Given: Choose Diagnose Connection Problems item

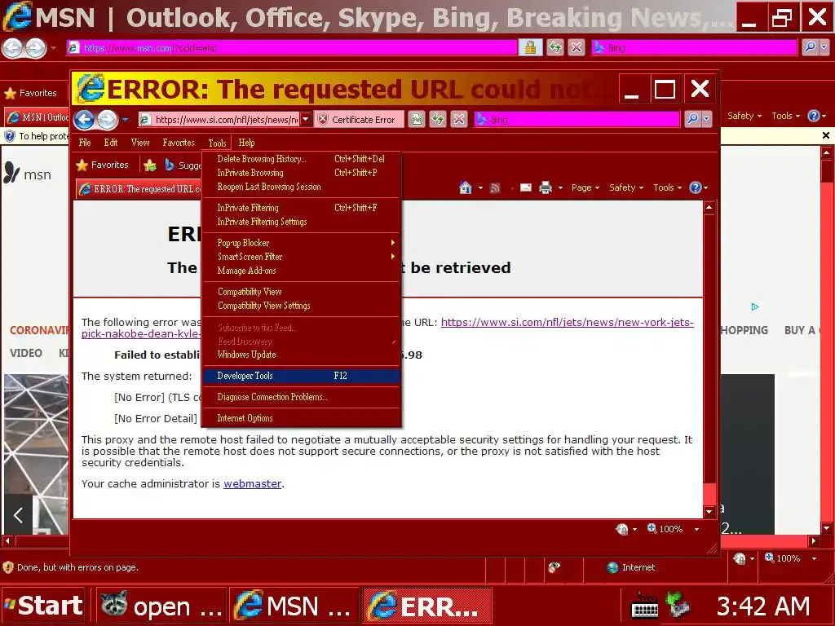Looking at the screenshot, I should coord(301,397).
